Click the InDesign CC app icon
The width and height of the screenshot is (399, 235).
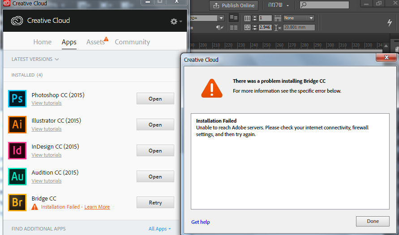pos(17,150)
